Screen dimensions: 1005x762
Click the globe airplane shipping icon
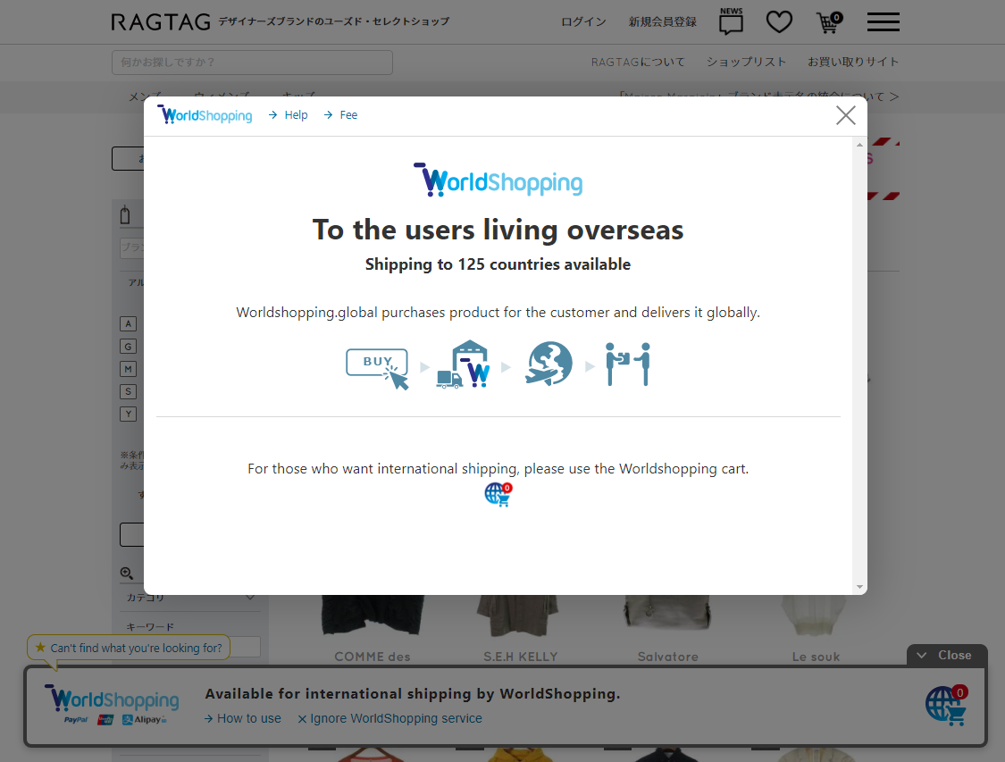tap(549, 364)
